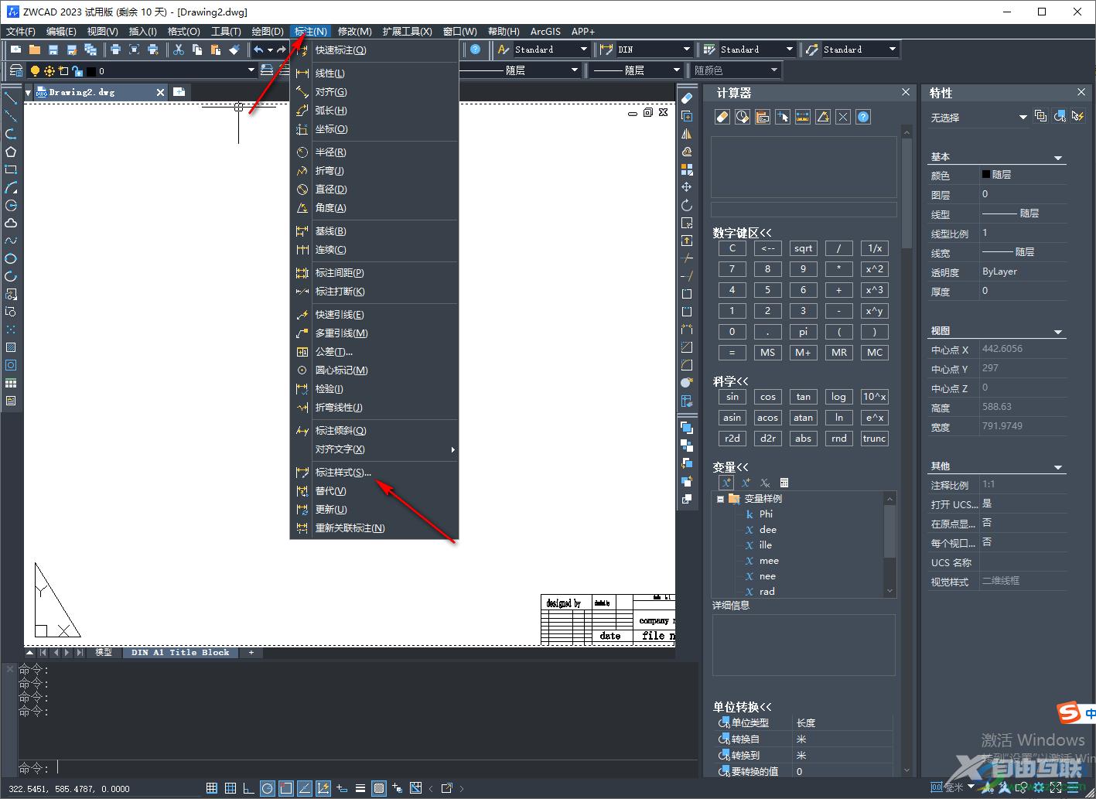Switch to DIN A1 Title Block layout tab
1096x799 pixels.
180,653
